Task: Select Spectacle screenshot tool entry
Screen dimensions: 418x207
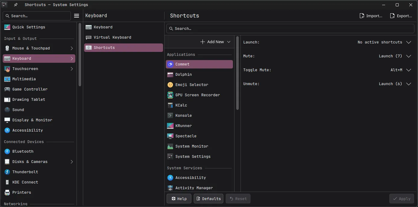Action: [x=185, y=136]
